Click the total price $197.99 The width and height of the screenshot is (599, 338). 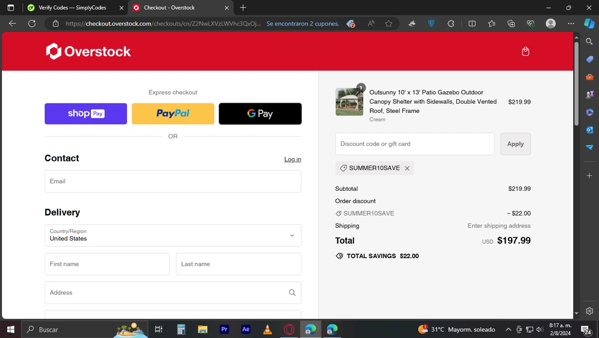[x=514, y=241]
